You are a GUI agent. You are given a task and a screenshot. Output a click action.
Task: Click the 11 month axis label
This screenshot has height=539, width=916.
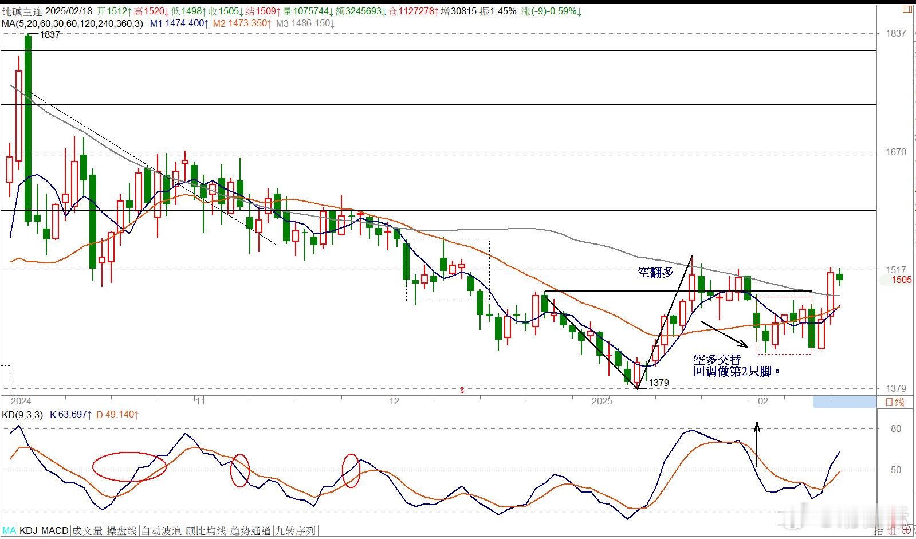coord(199,401)
